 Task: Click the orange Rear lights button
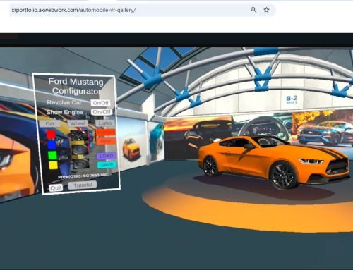pos(106,141)
